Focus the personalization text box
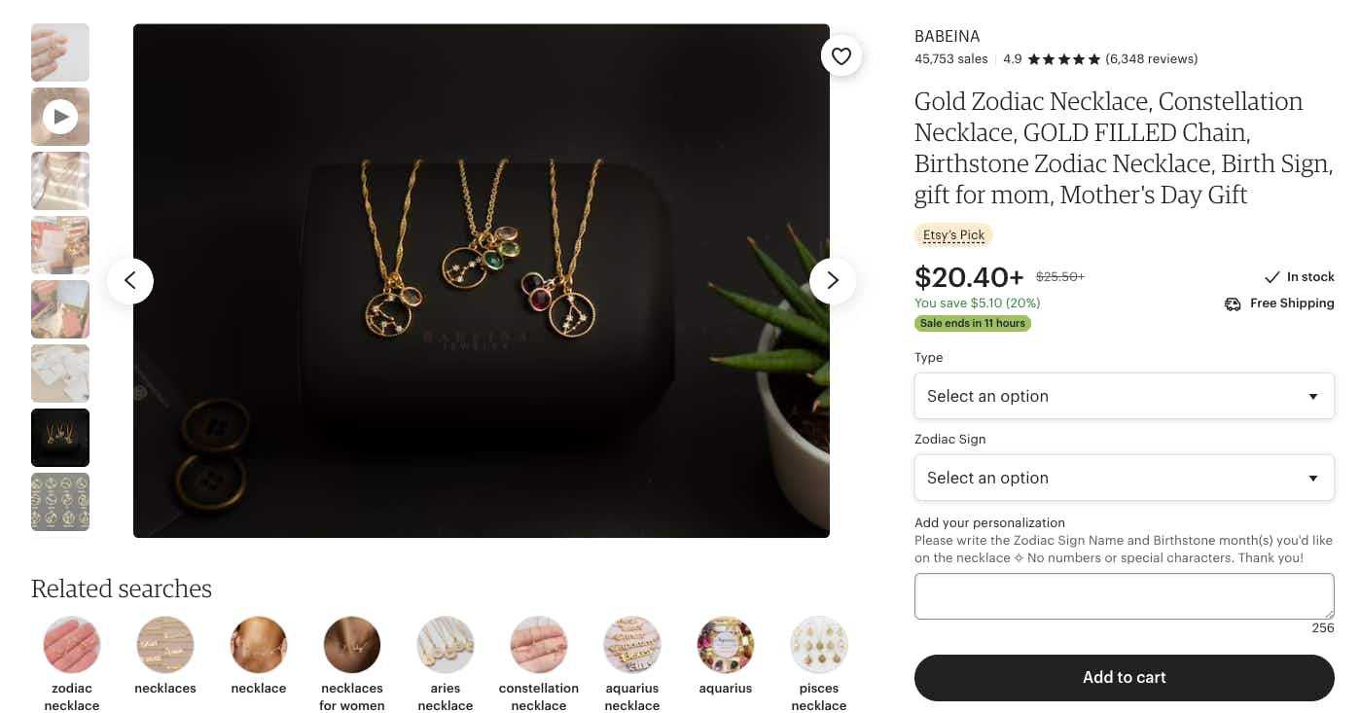 [x=1124, y=596]
